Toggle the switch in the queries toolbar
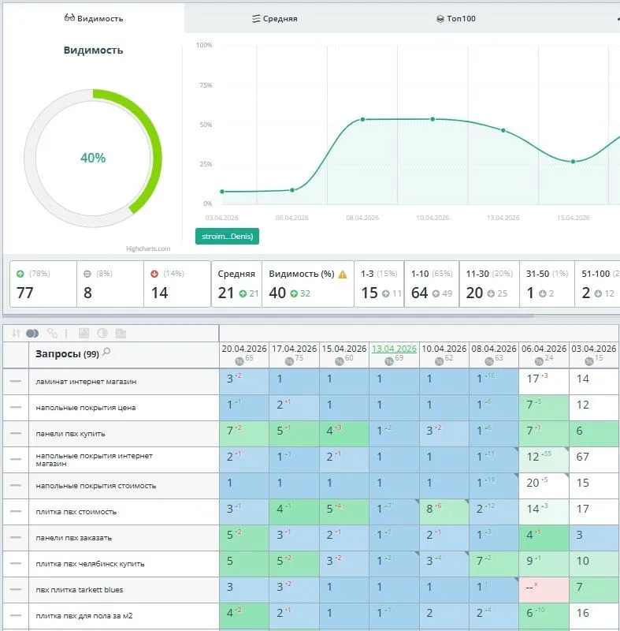 coord(32,333)
